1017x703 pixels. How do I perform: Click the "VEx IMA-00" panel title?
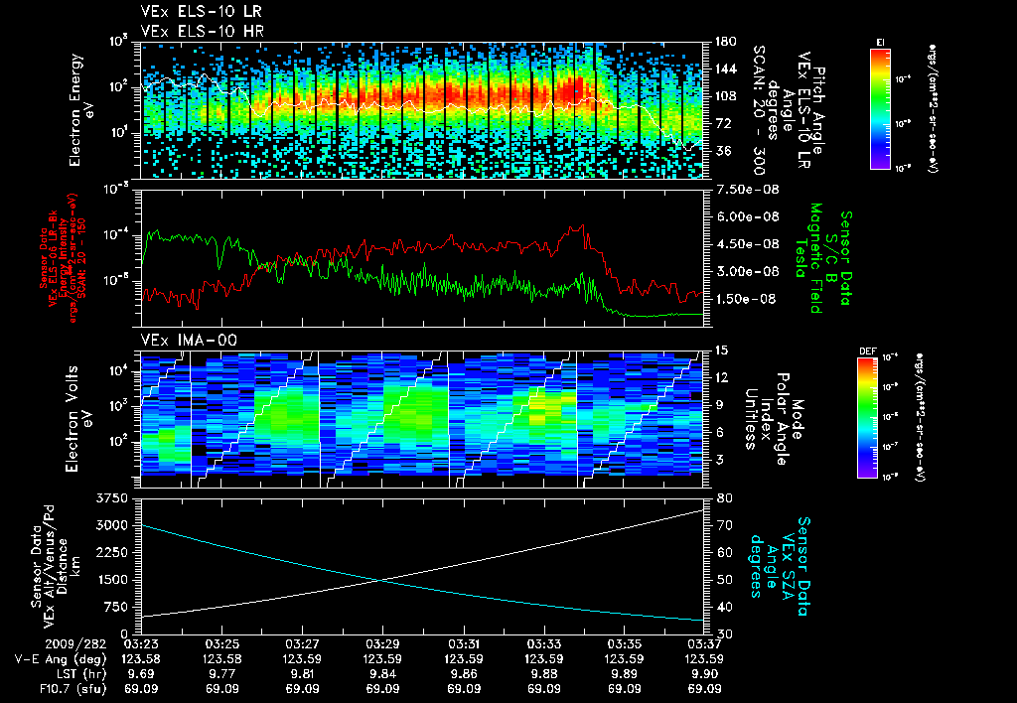coord(189,340)
